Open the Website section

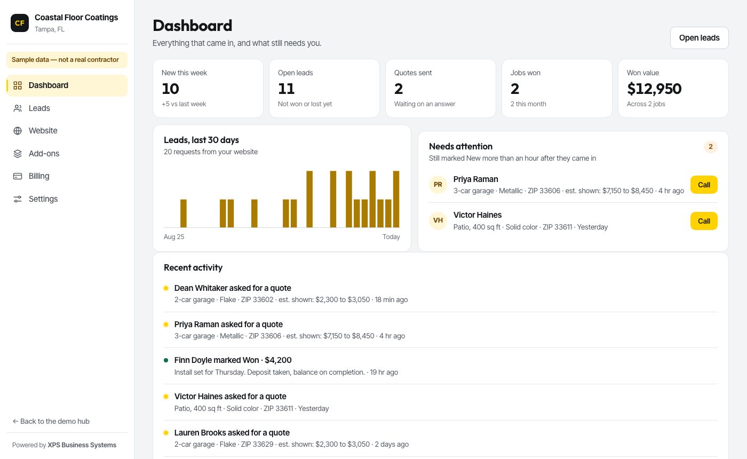[x=67, y=131]
